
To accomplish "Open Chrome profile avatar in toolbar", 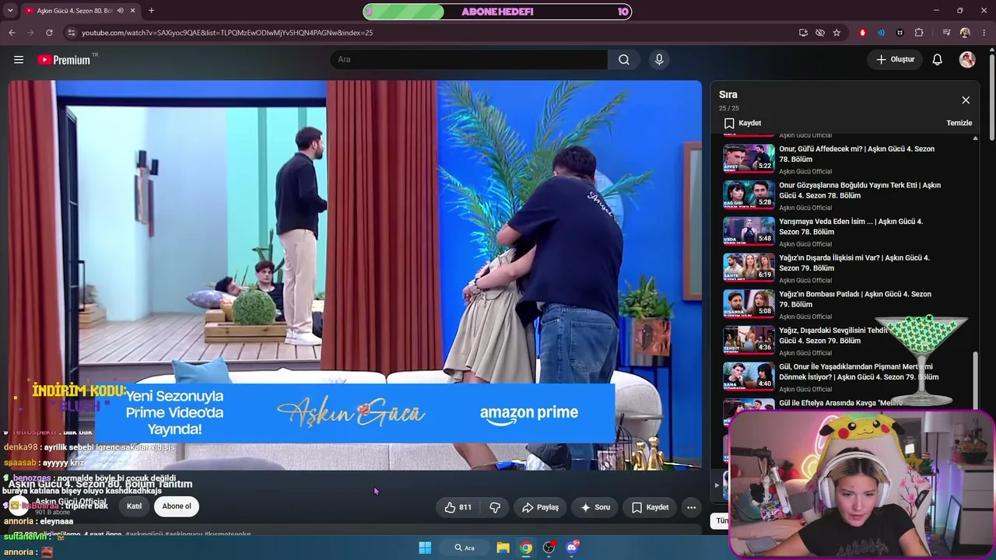I will click(965, 33).
